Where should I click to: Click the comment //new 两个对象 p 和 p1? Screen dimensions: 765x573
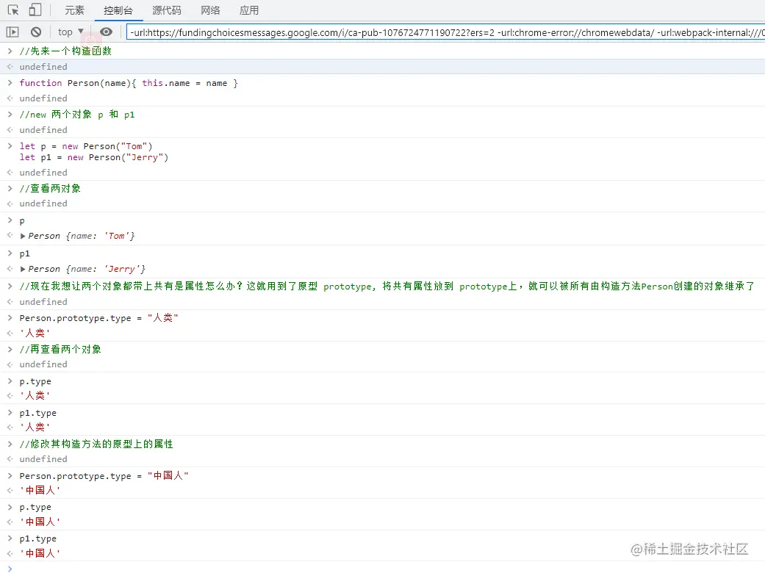tap(77, 115)
